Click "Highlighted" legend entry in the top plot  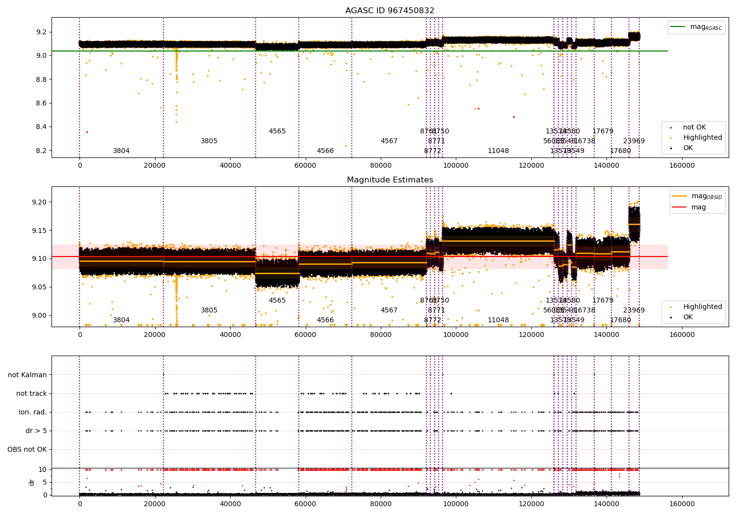click(696, 138)
